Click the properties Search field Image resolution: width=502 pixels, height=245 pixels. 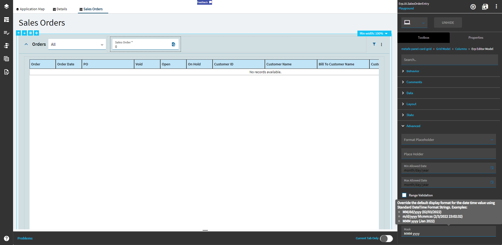[449, 60]
